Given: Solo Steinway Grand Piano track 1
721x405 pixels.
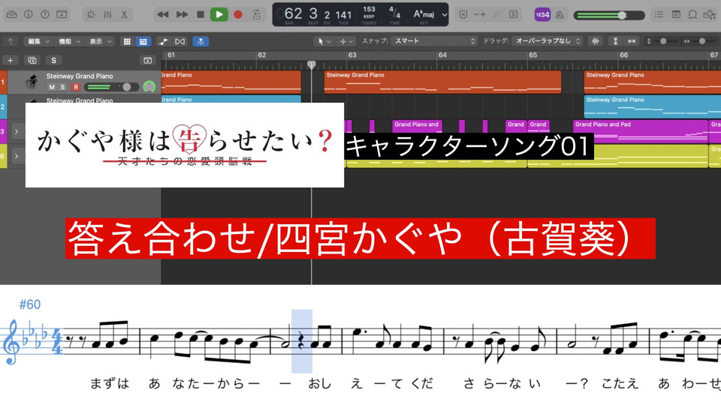Looking at the screenshot, I should coord(62,87).
